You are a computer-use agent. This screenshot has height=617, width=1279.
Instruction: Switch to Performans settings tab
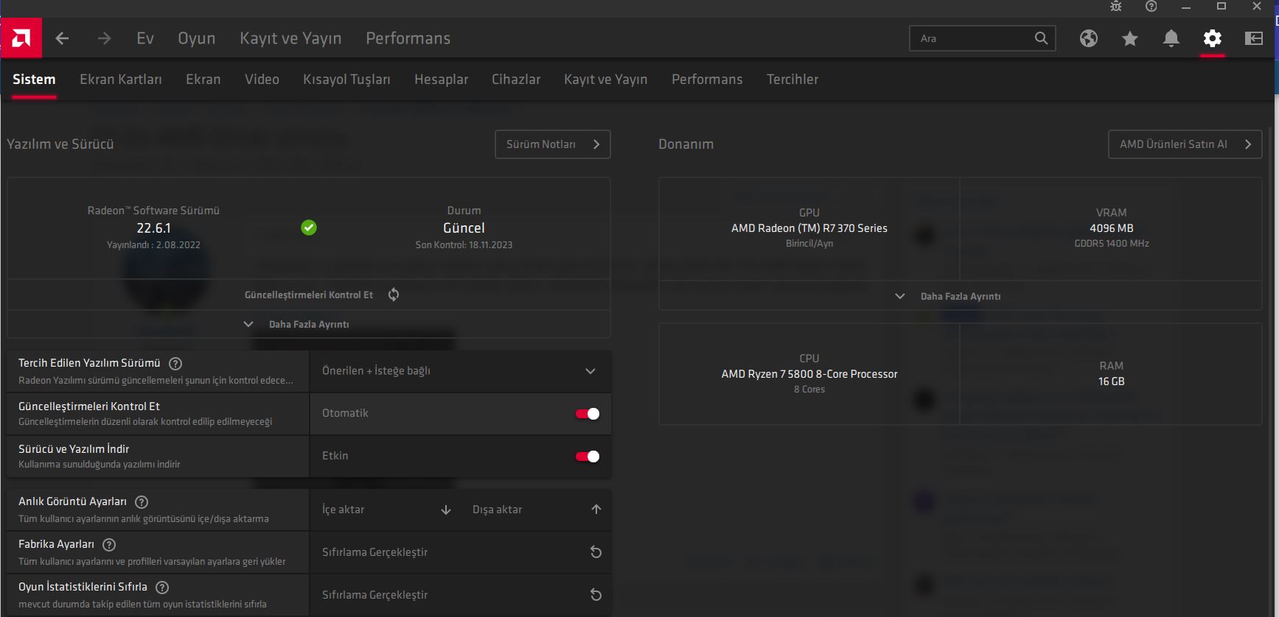click(707, 80)
